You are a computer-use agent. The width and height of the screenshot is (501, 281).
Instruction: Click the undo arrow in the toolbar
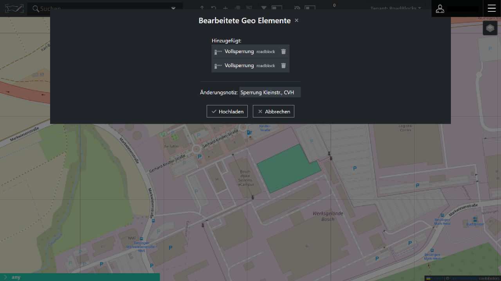point(213,8)
